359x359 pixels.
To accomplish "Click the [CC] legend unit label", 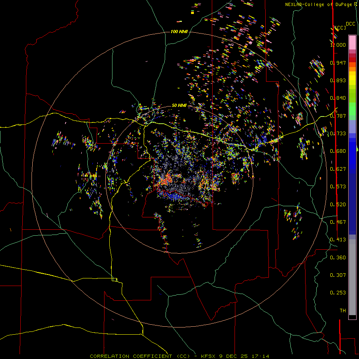I will (341, 28).
